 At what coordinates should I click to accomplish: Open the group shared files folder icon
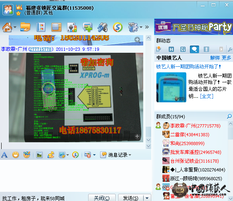click(25, 27)
